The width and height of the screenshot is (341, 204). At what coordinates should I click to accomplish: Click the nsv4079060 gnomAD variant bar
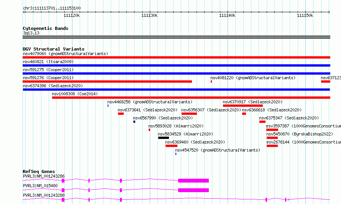click(176, 57)
